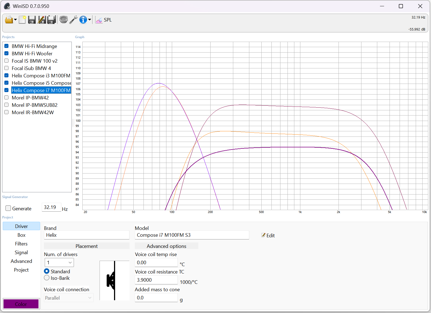Save all projects with double floppy icon
The image size is (431, 313).
52,20
